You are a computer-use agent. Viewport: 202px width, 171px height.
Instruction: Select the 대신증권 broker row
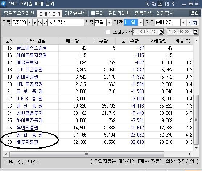98,106
